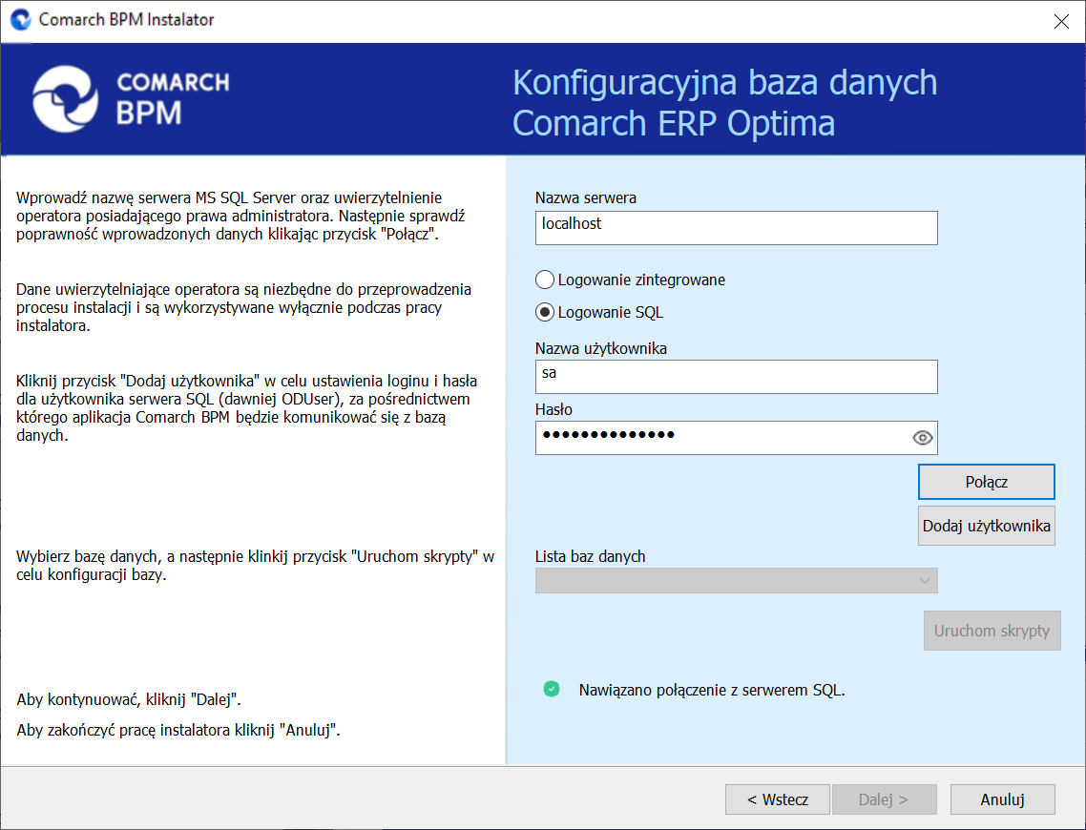The image size is (1086, 830).
Task: Close the Comarch BPM Instalator window
Action: click(x=1061, y=21)
